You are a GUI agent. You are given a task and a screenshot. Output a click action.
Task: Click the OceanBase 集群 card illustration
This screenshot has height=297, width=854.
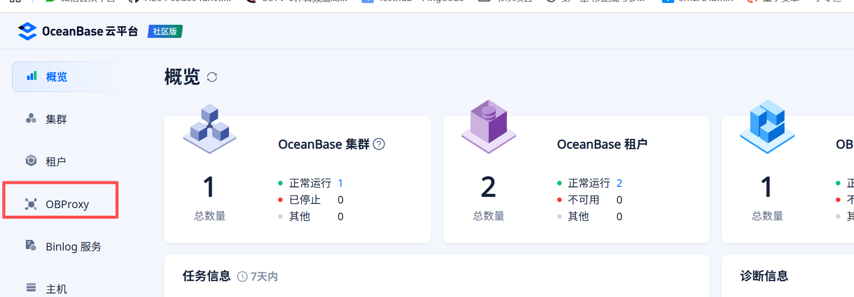[x=210, y=129]
